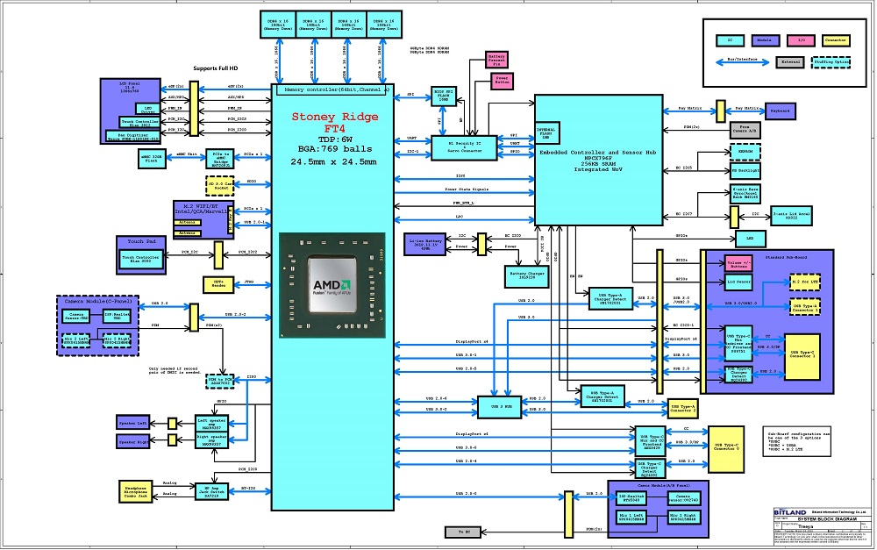
Task: Select the "SYSTEM BLOCK DIAGRAM" title text
Action: coord(827,519)
